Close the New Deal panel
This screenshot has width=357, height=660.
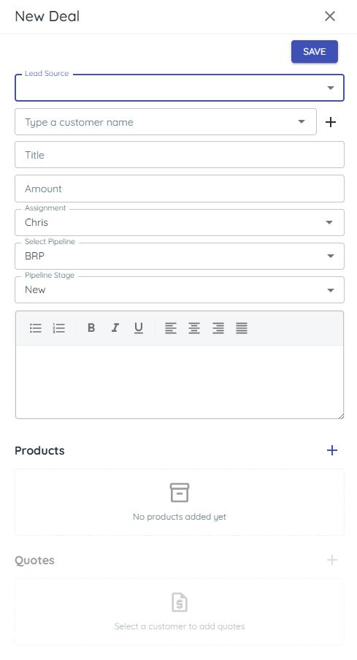coord(330,16)
